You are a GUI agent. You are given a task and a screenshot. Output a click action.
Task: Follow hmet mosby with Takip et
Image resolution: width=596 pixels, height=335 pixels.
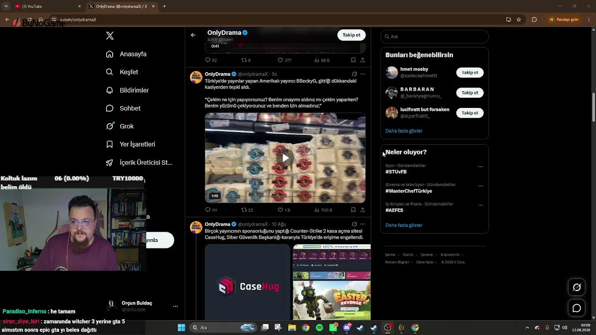pyautogui.click(x=470, y=73)
